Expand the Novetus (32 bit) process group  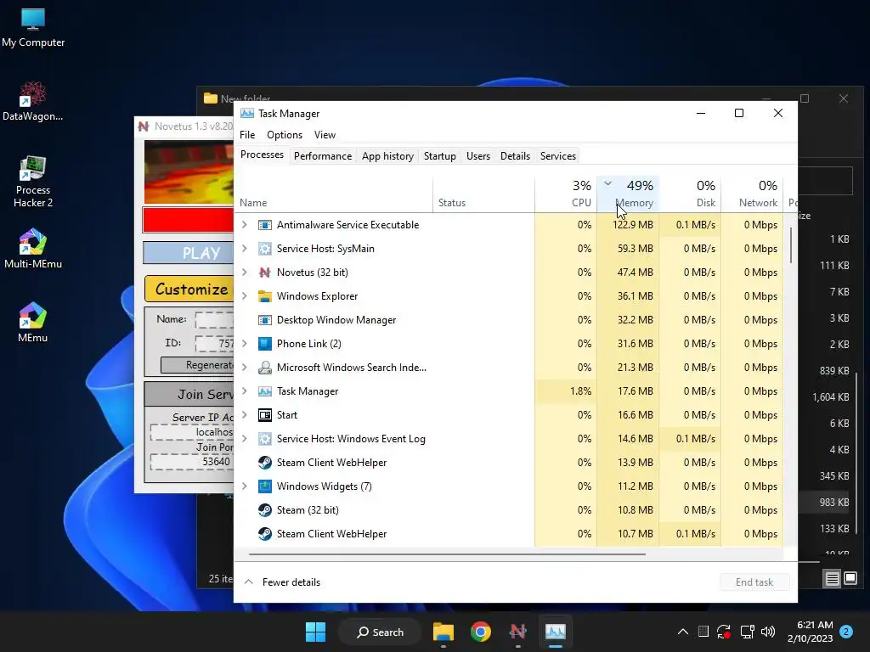coord(245,273)
